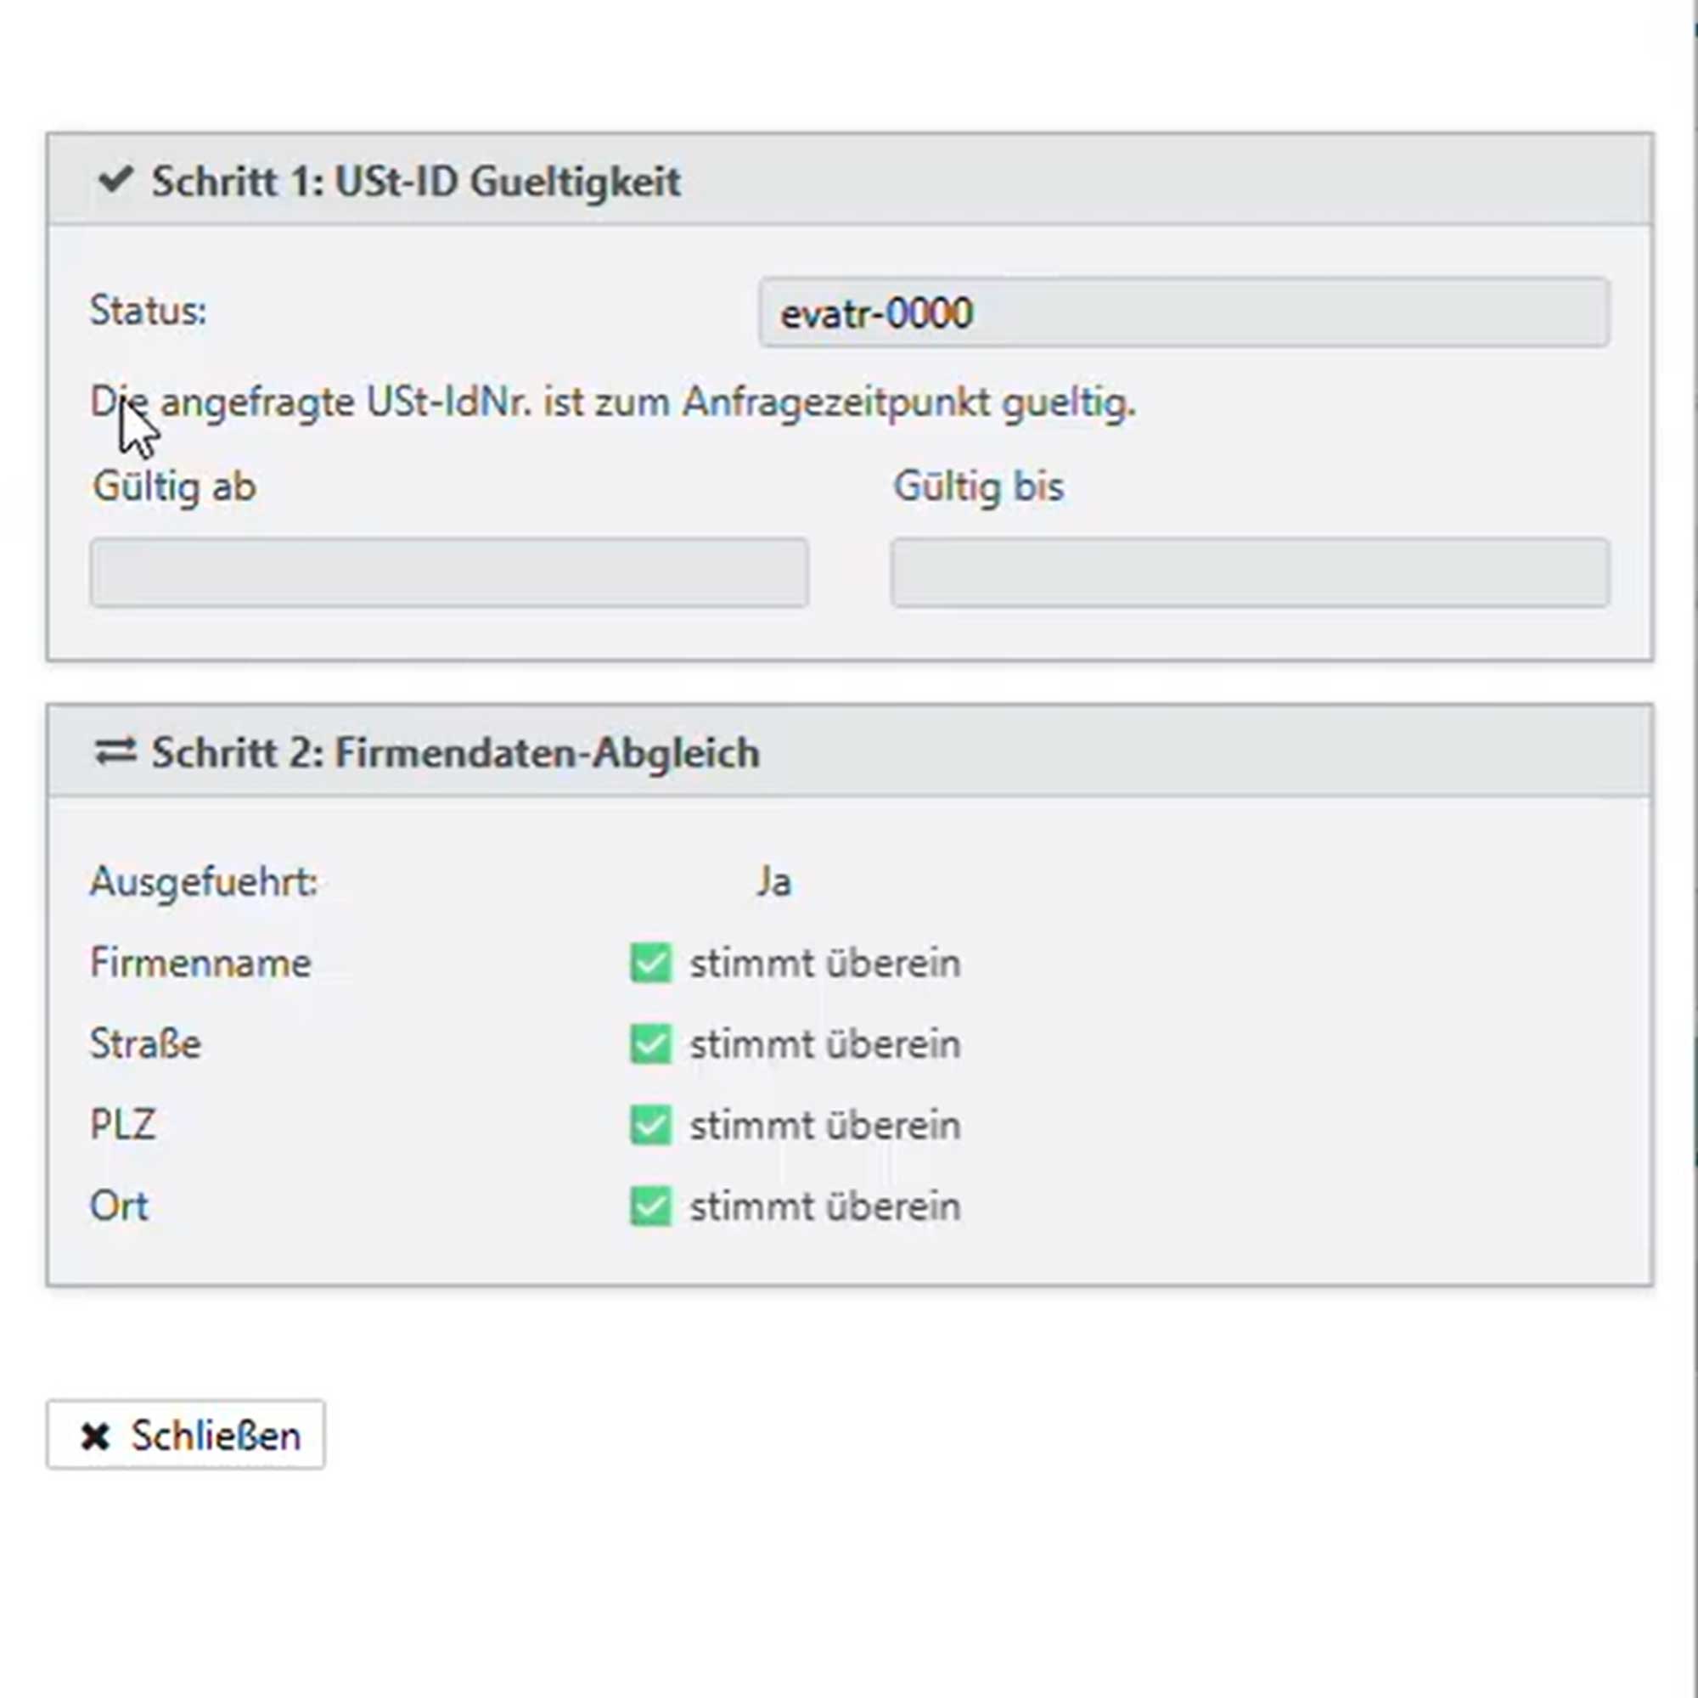
Task: Toggle the Straße match checkbox
Action: (x=650, y=1044)
